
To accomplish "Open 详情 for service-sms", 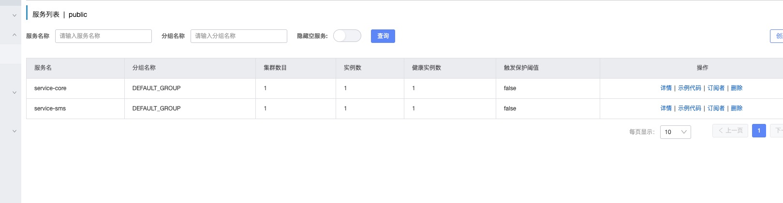I will pyautogui.click(x=666, y=108).
